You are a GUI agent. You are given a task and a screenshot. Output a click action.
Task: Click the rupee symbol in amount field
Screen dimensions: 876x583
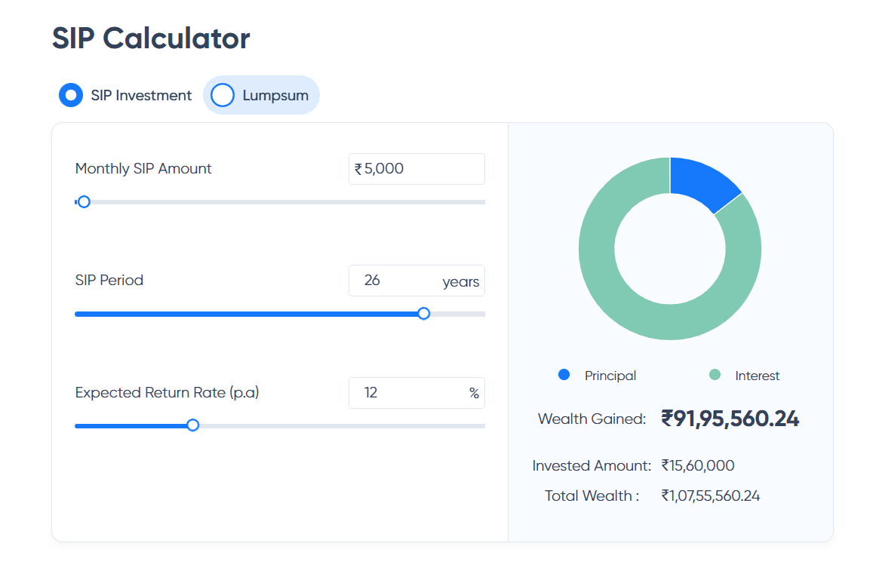click(x=358, y=170)
